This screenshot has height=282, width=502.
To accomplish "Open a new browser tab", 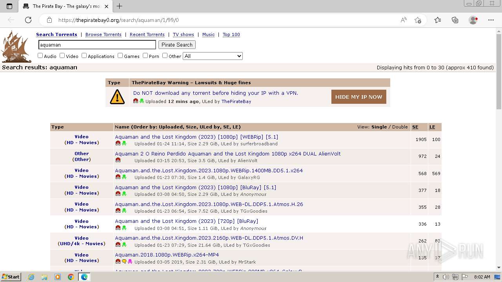I will point(120,6).
